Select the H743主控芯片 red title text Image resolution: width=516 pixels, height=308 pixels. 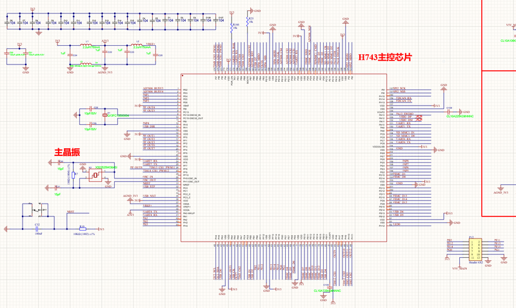coord(384,57)
